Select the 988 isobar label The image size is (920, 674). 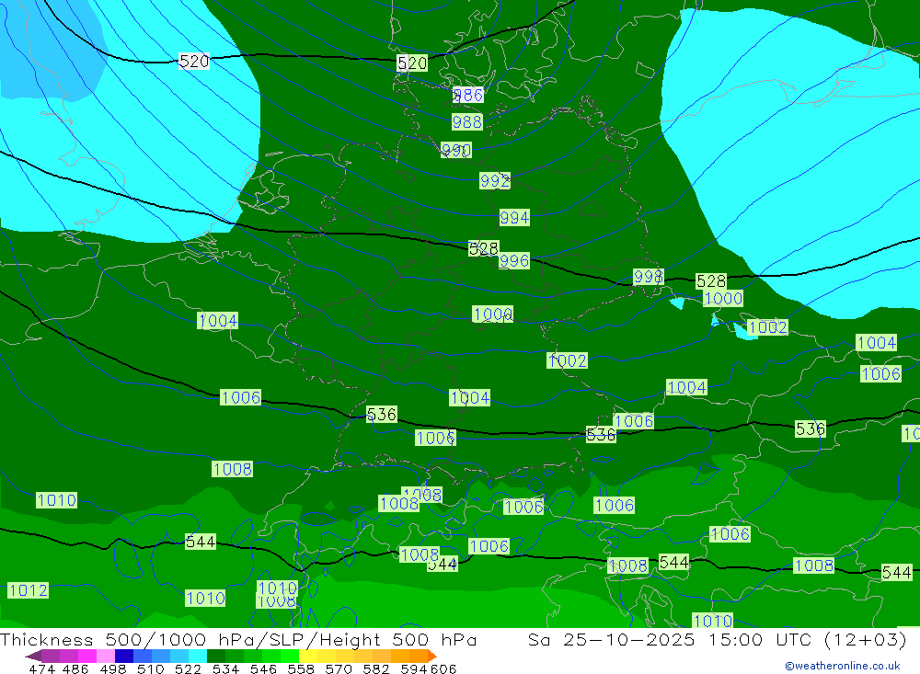point(467,122)
